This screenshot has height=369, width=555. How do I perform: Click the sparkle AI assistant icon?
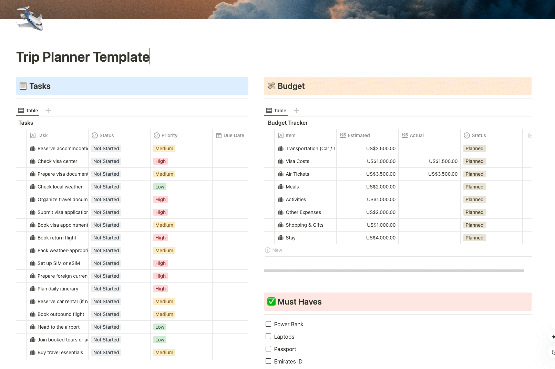click(553, 337)
